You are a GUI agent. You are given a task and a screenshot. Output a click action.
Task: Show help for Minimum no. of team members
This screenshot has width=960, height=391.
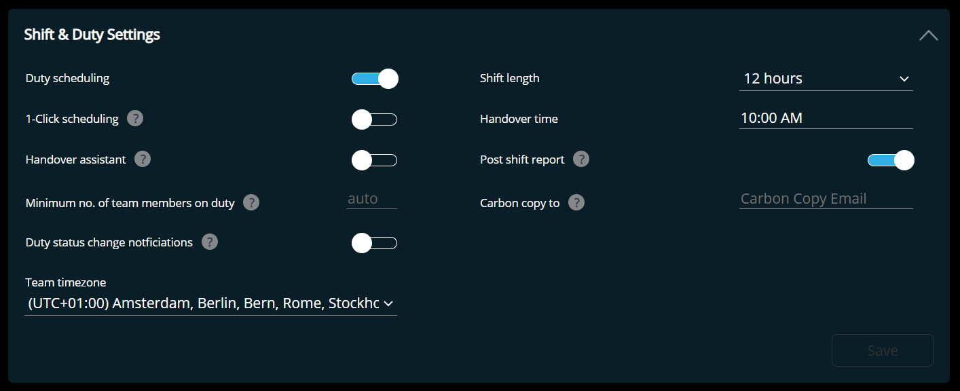click(251, 202)
